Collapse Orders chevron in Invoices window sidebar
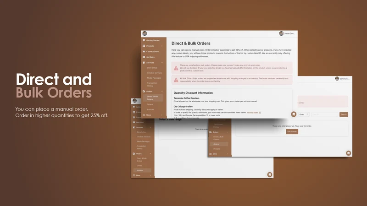This screenshot has height=206, width=367. 150,154
